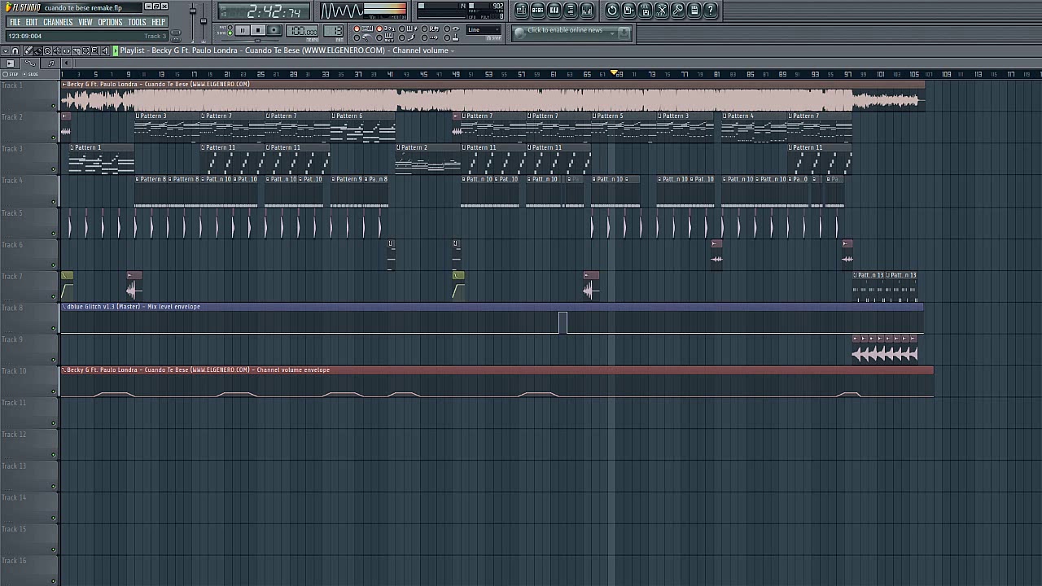The width and height of the screenshot is (1042, 586).
Task: Click to enable online news
Action: pyautogui.click(x=565, y=30)
